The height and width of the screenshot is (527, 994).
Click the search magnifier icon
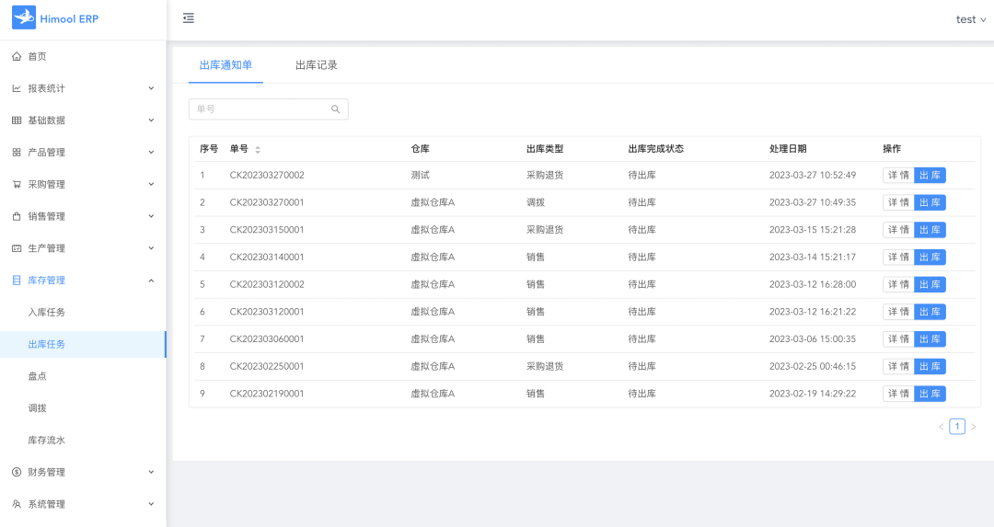click(x=336, y=109)
